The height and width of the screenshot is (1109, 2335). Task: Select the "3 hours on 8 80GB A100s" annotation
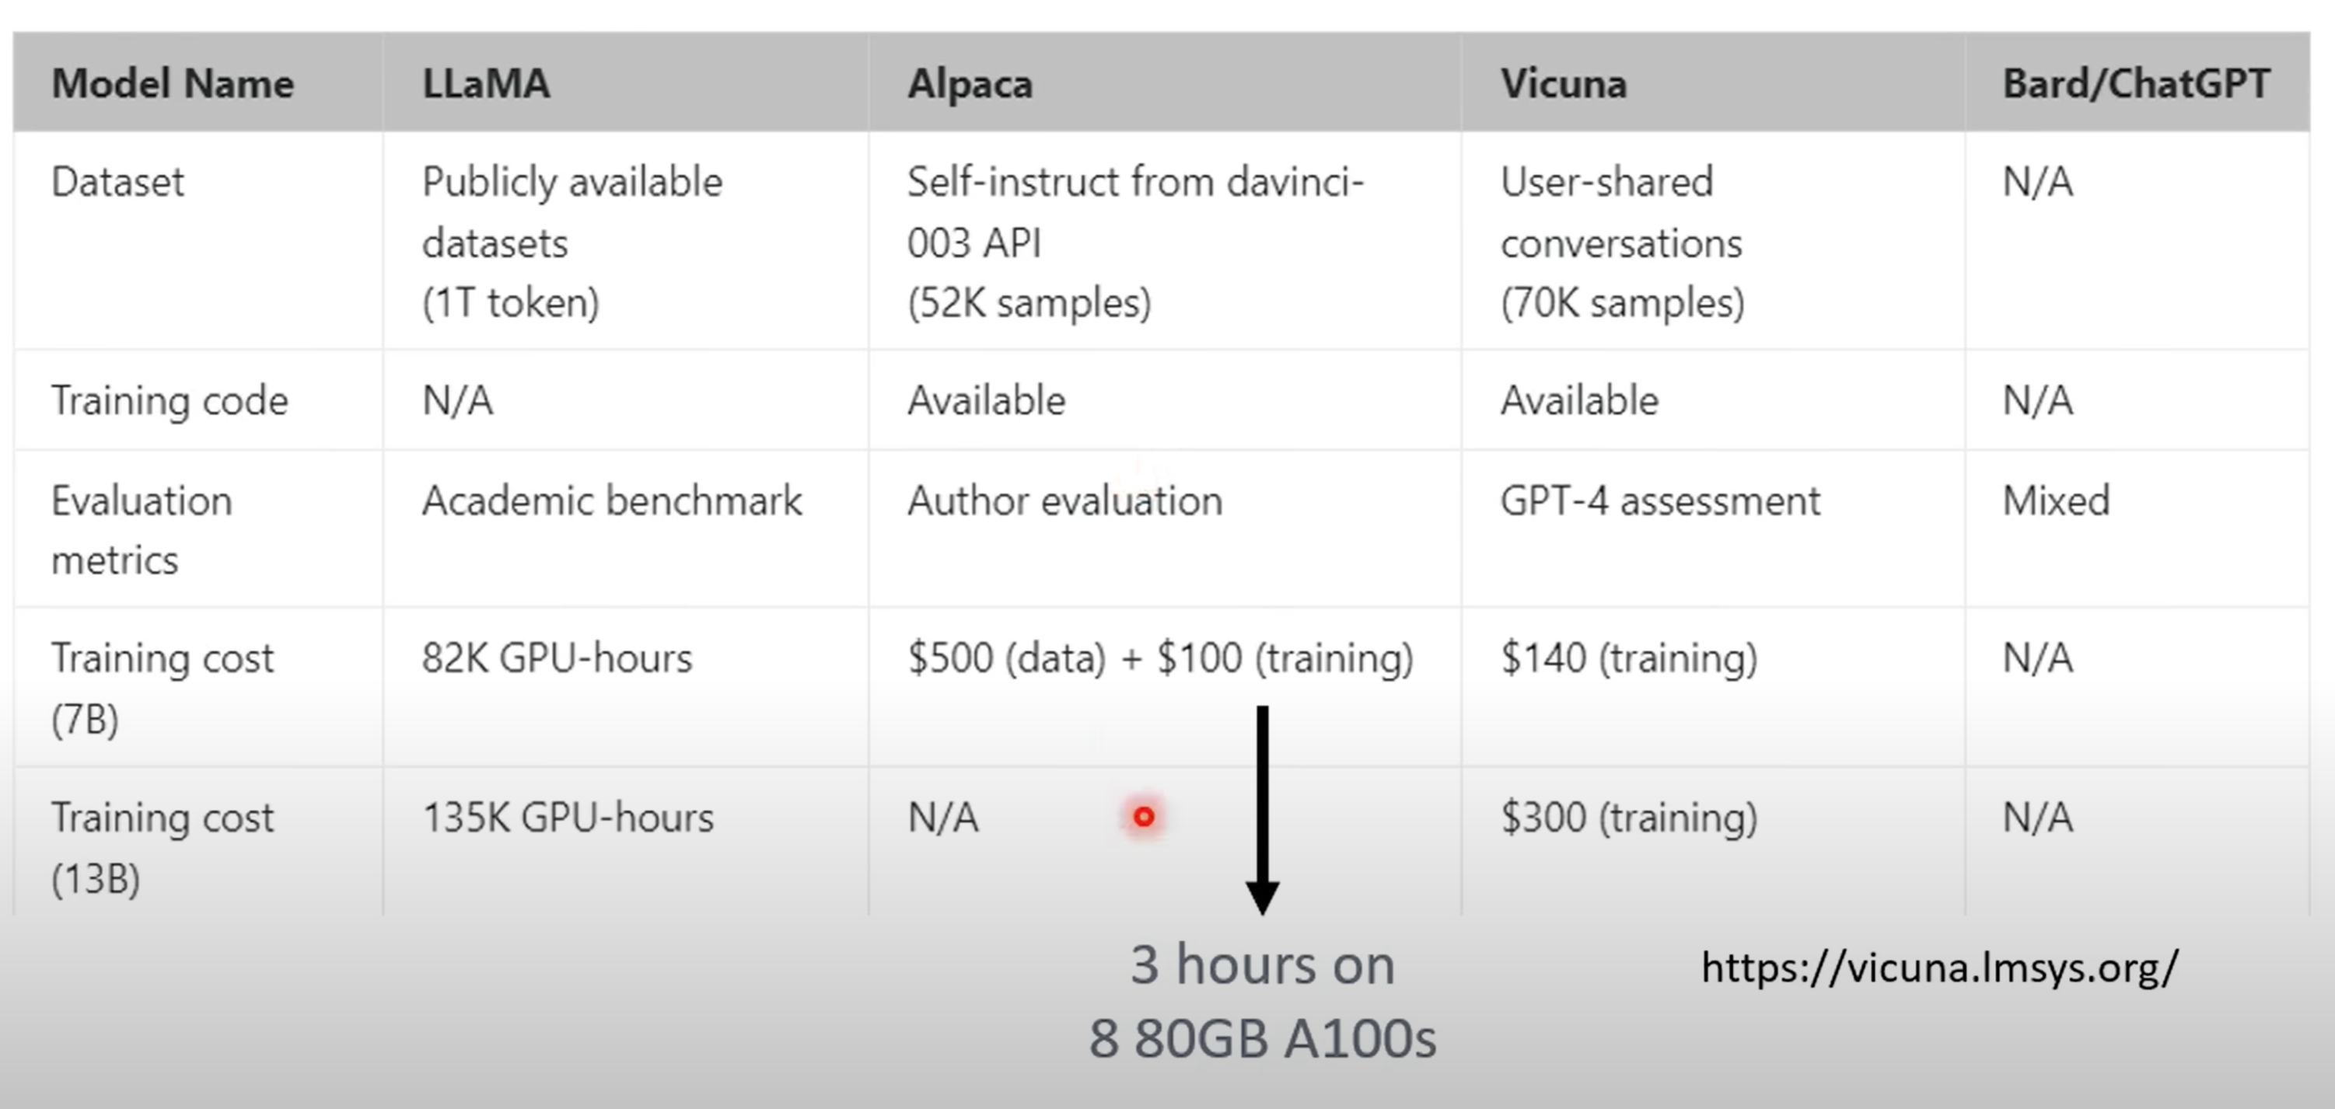click(1262, 1000)
